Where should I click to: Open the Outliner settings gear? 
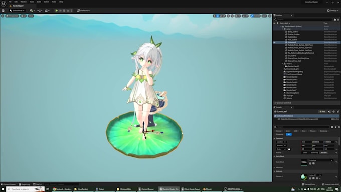(x=338, y=20)
